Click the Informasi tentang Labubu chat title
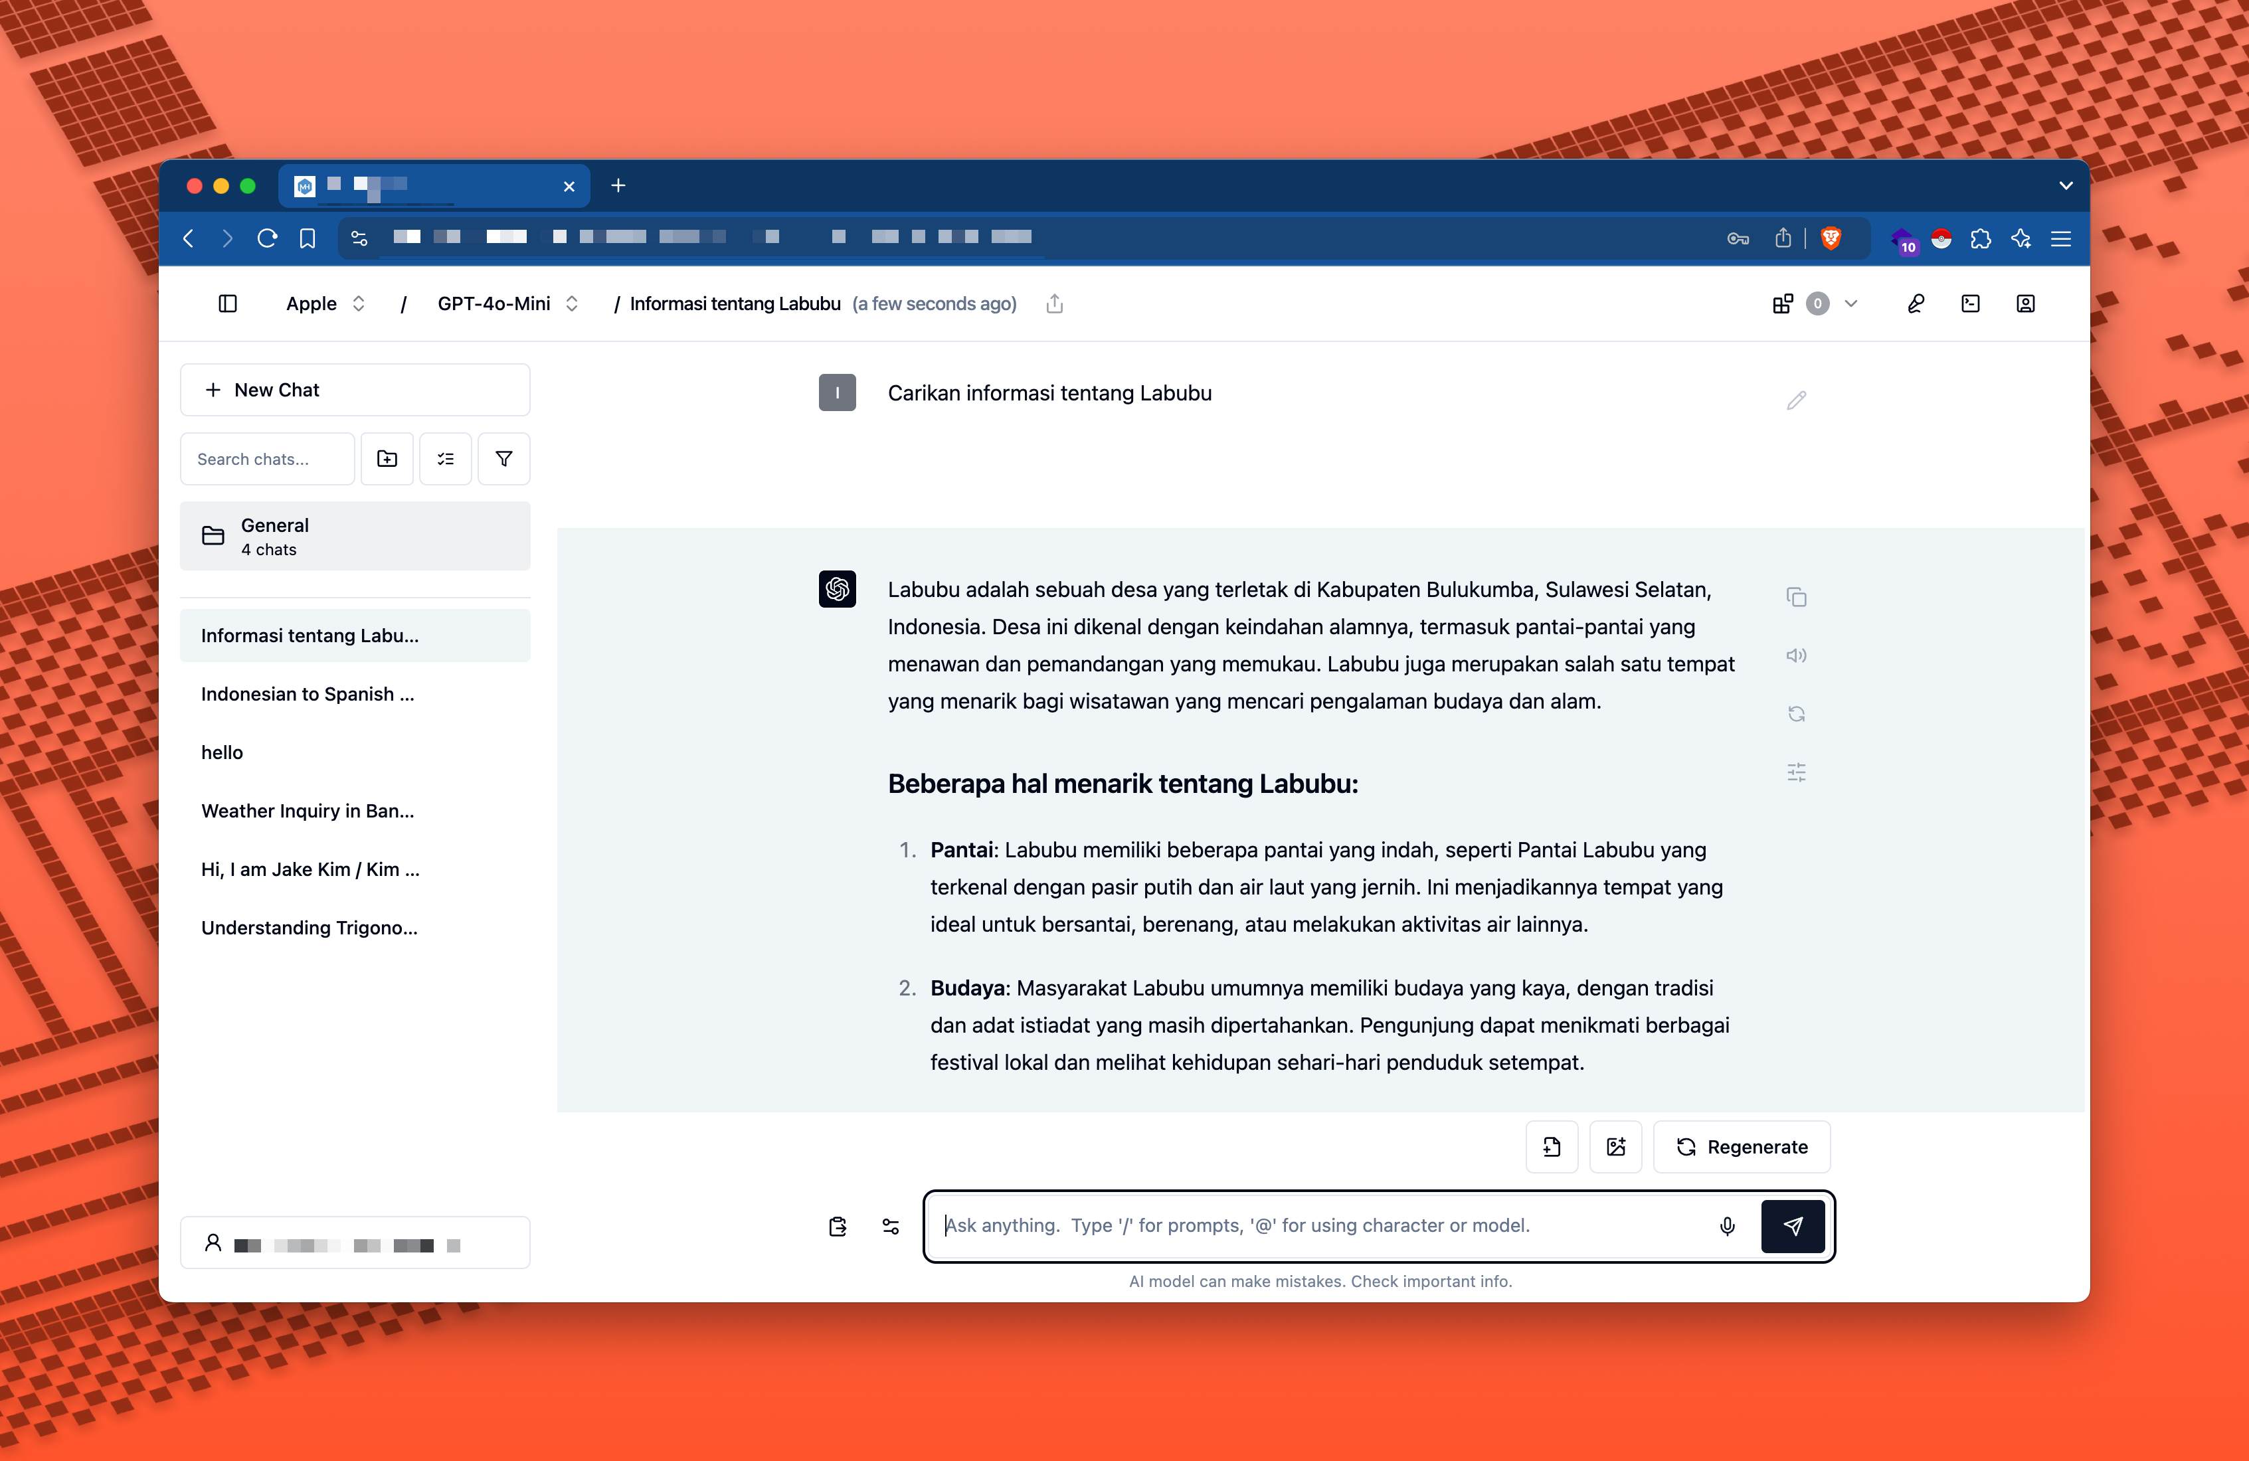2249x1461 pixels. (x=735, y=303)
